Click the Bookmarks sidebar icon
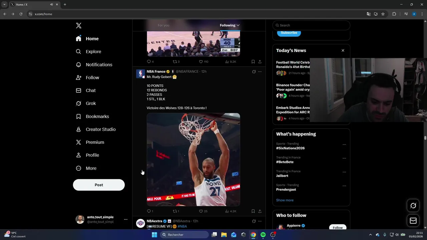This screenshot has height=240, width=427. point(78,116)
